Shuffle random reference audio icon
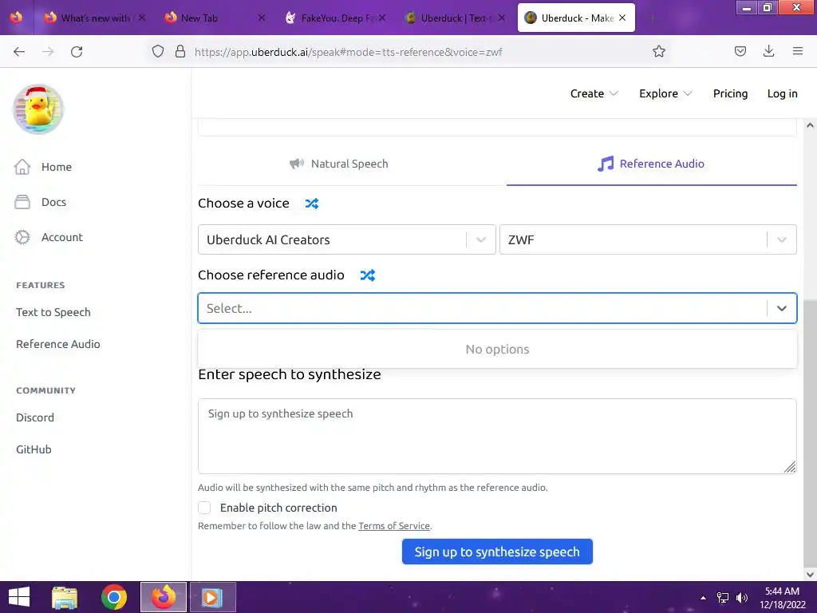Screen dimensions: 817x613 point(367,275)
